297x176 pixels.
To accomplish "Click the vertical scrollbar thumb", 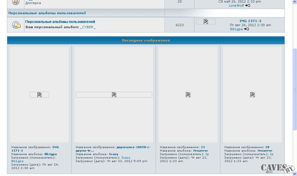I will [294, 89].
